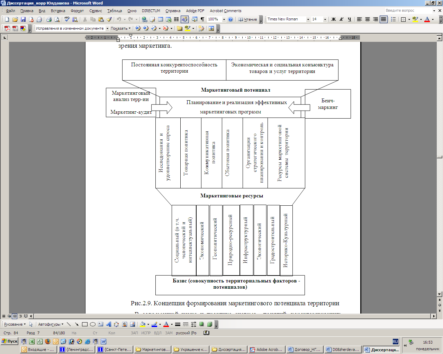Insert WordArt from the drawing toolbar

point(108,324)
